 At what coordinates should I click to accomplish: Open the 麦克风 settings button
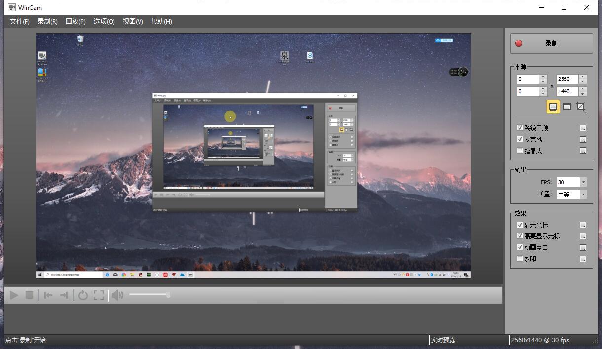pos(583,139)
